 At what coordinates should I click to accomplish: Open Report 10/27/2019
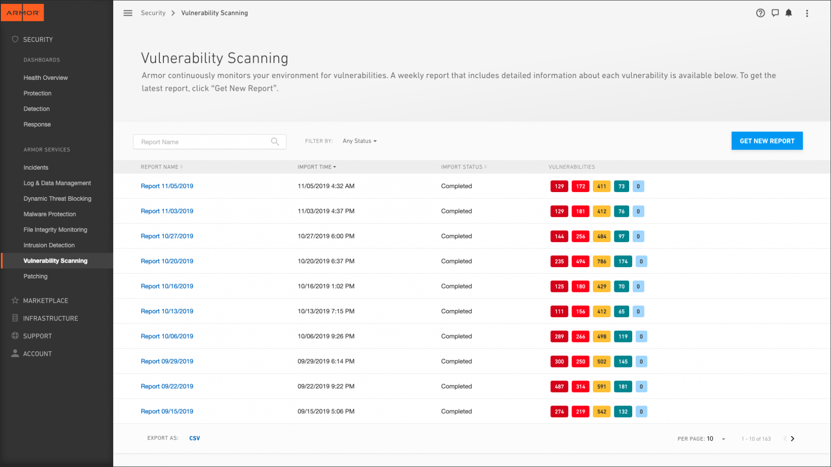click(x=167, y=236)
